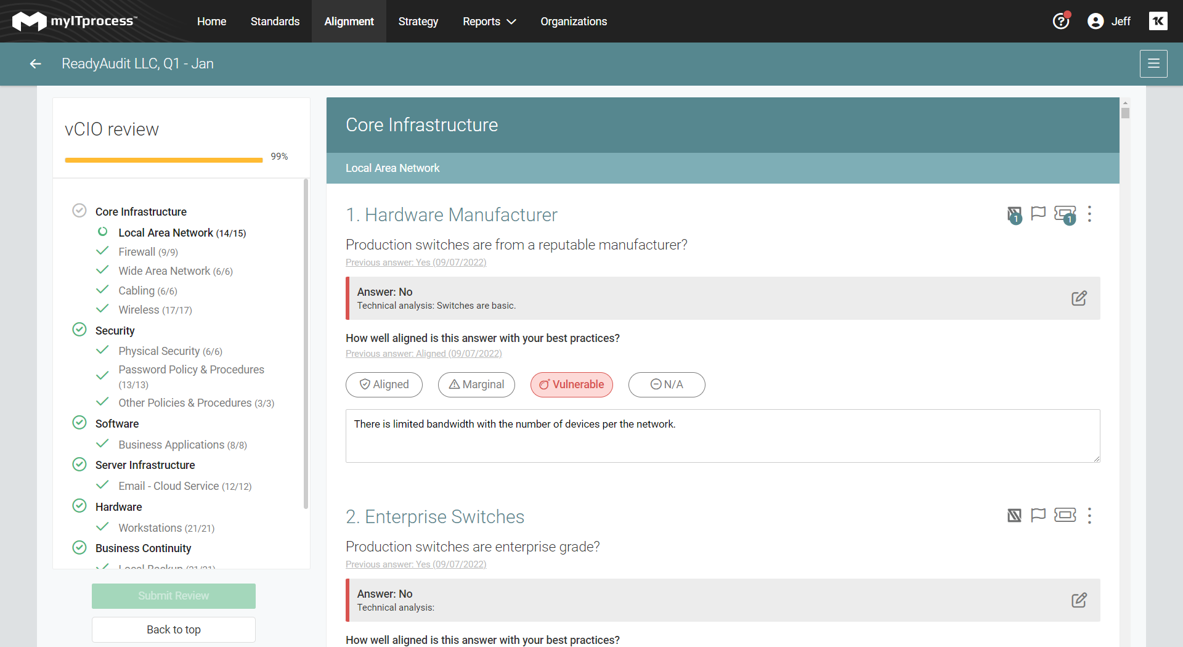This screenshot has width=1183, height=647.
Task: Flag the Hardware Manufacturer question
Action: (1038, 214)
